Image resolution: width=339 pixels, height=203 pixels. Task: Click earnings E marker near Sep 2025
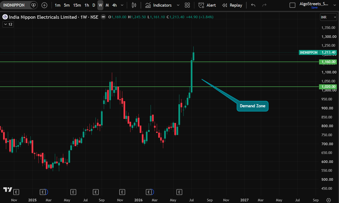(96, 192)
